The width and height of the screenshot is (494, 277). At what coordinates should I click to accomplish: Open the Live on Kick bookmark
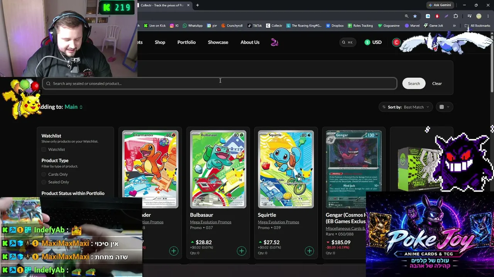pos(154,26)
